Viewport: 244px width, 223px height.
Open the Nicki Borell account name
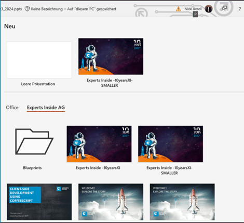(x=193, y=9)
